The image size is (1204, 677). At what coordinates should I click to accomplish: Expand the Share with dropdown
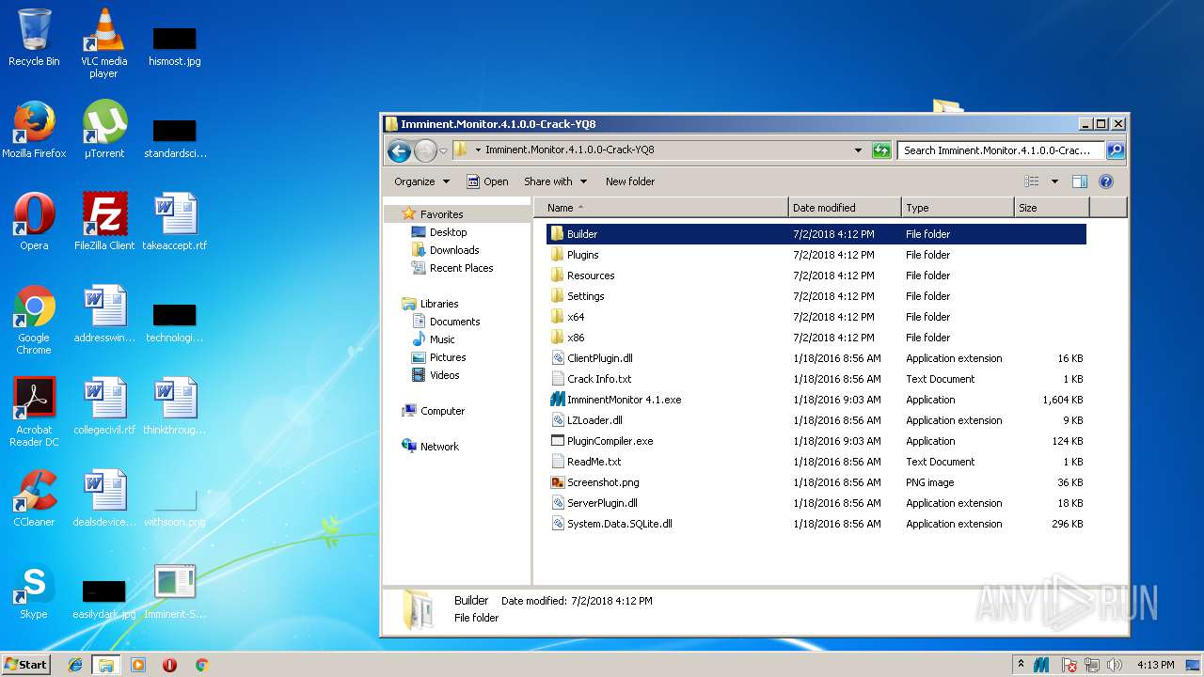point(555,181)
